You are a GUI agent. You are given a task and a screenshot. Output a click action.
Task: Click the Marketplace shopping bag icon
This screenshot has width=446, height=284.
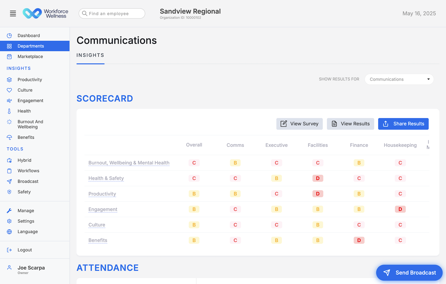pyautogui.click(x=9, y=57)
